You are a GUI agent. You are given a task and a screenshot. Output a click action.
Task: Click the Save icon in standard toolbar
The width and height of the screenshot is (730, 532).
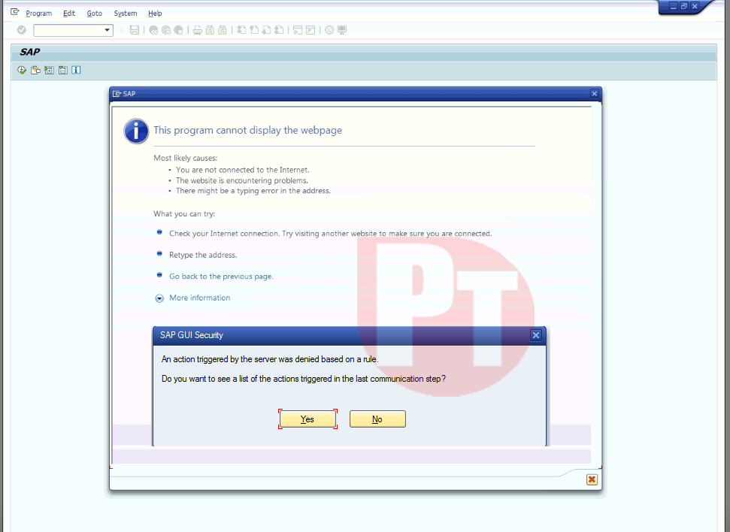pyautogui.click(x=135, y=30)
